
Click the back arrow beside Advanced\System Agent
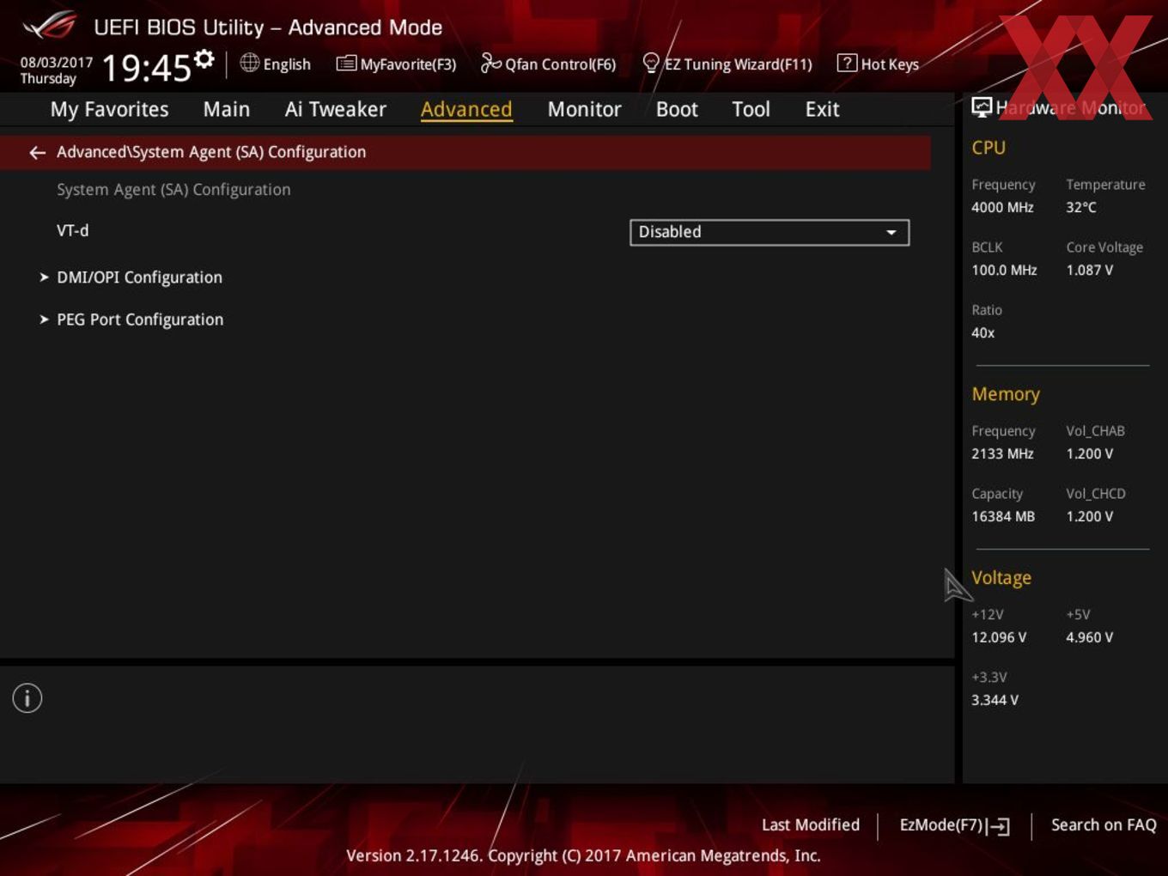point(37,152)
